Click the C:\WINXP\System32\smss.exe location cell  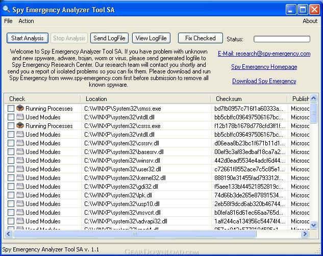(122, 109)
